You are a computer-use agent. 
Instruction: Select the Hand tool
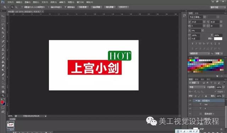point(3,92)
